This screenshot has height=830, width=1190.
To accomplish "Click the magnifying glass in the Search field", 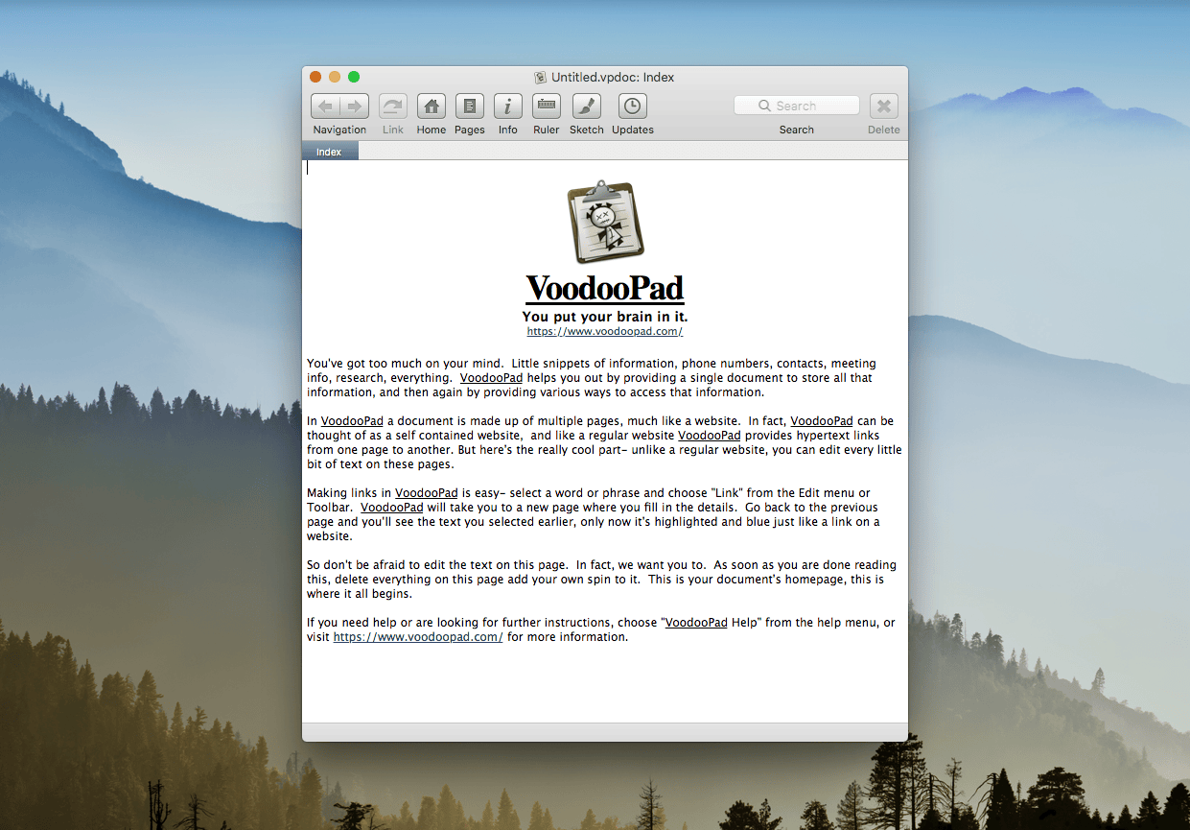I will tap(764, 106).
